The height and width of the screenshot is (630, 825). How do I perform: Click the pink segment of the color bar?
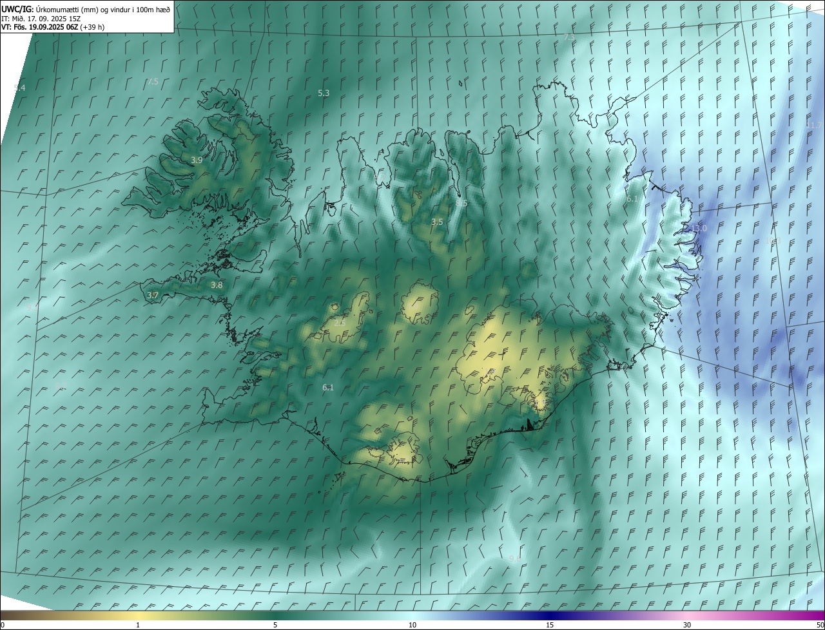pos(687,615)
